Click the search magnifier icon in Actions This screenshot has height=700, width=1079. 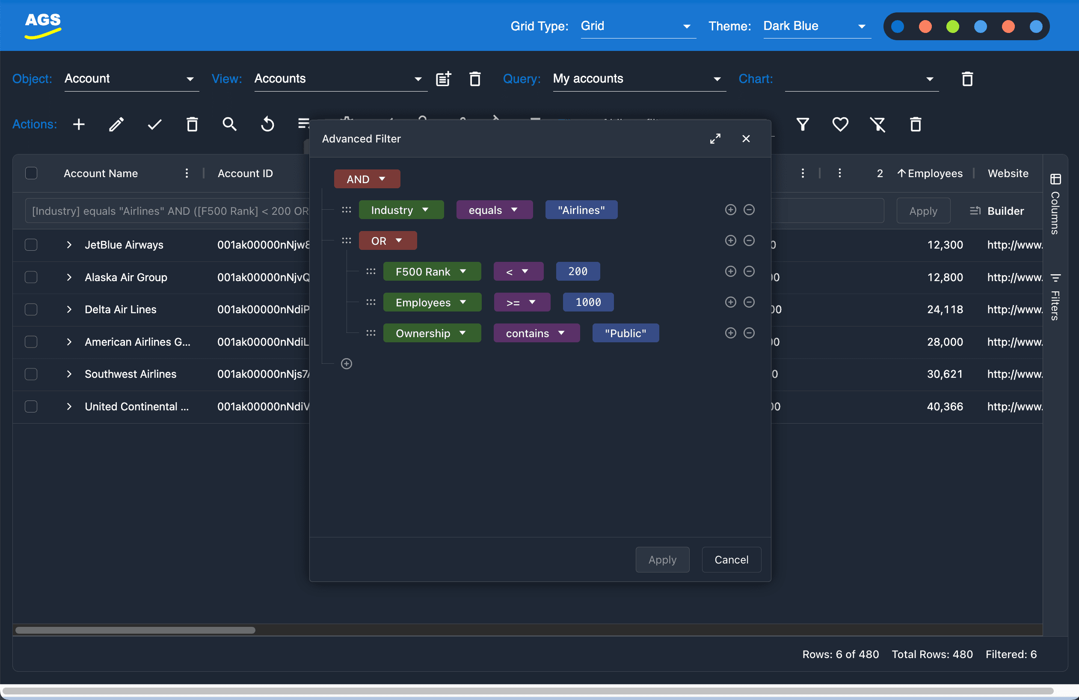click(x=230, y=124)
